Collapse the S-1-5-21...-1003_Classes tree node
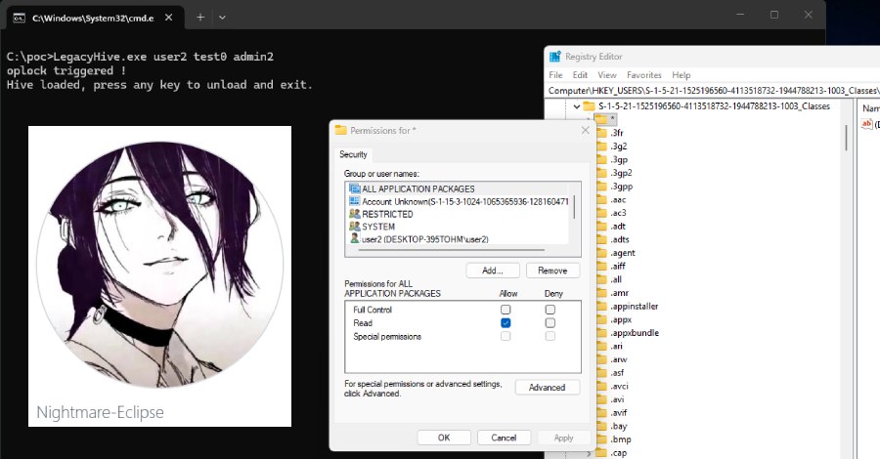 tap(576, 106)
